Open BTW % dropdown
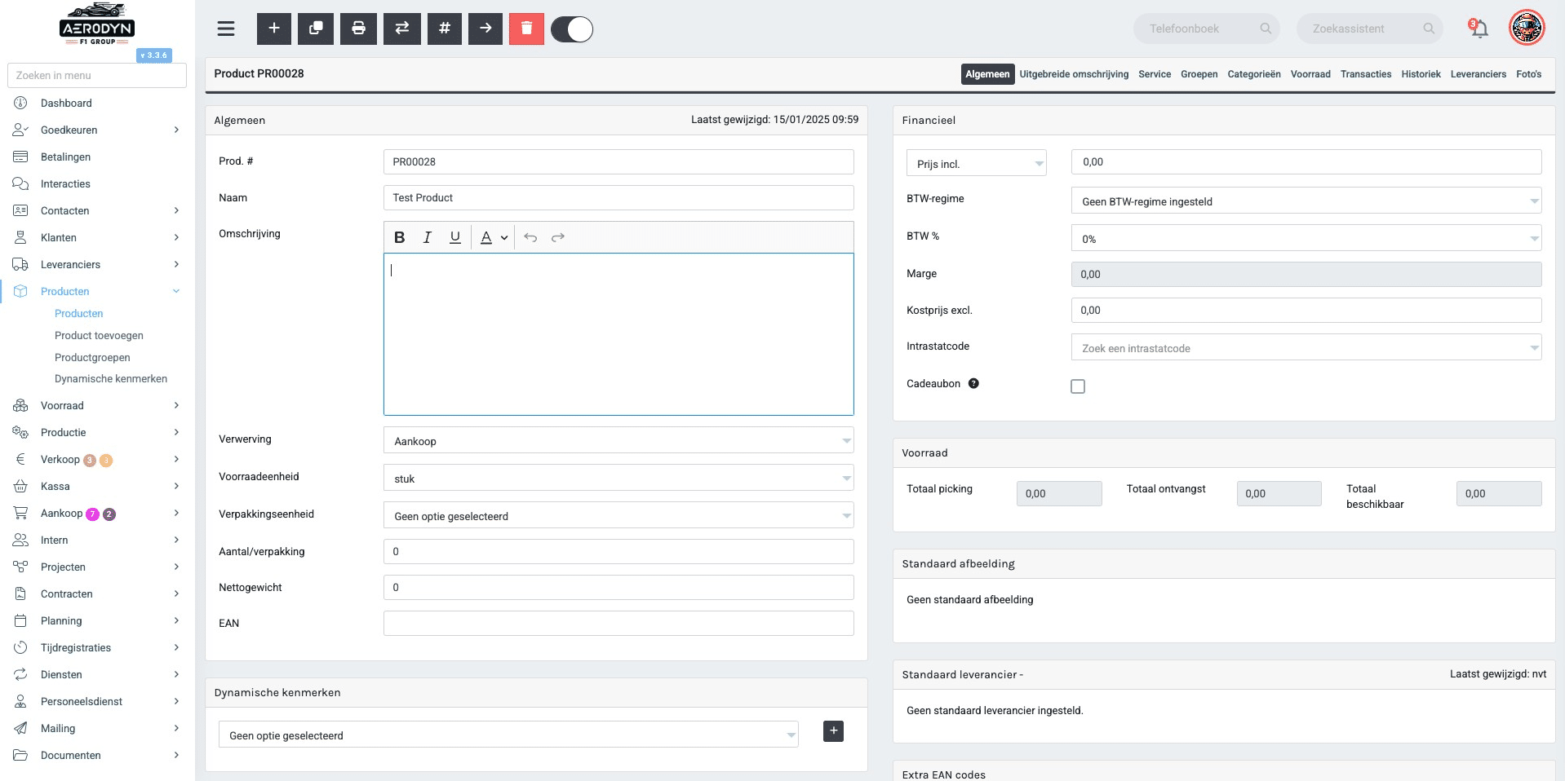This screenshot has width=1565, height=781. pyautogui.click(x=1306, y=238)
